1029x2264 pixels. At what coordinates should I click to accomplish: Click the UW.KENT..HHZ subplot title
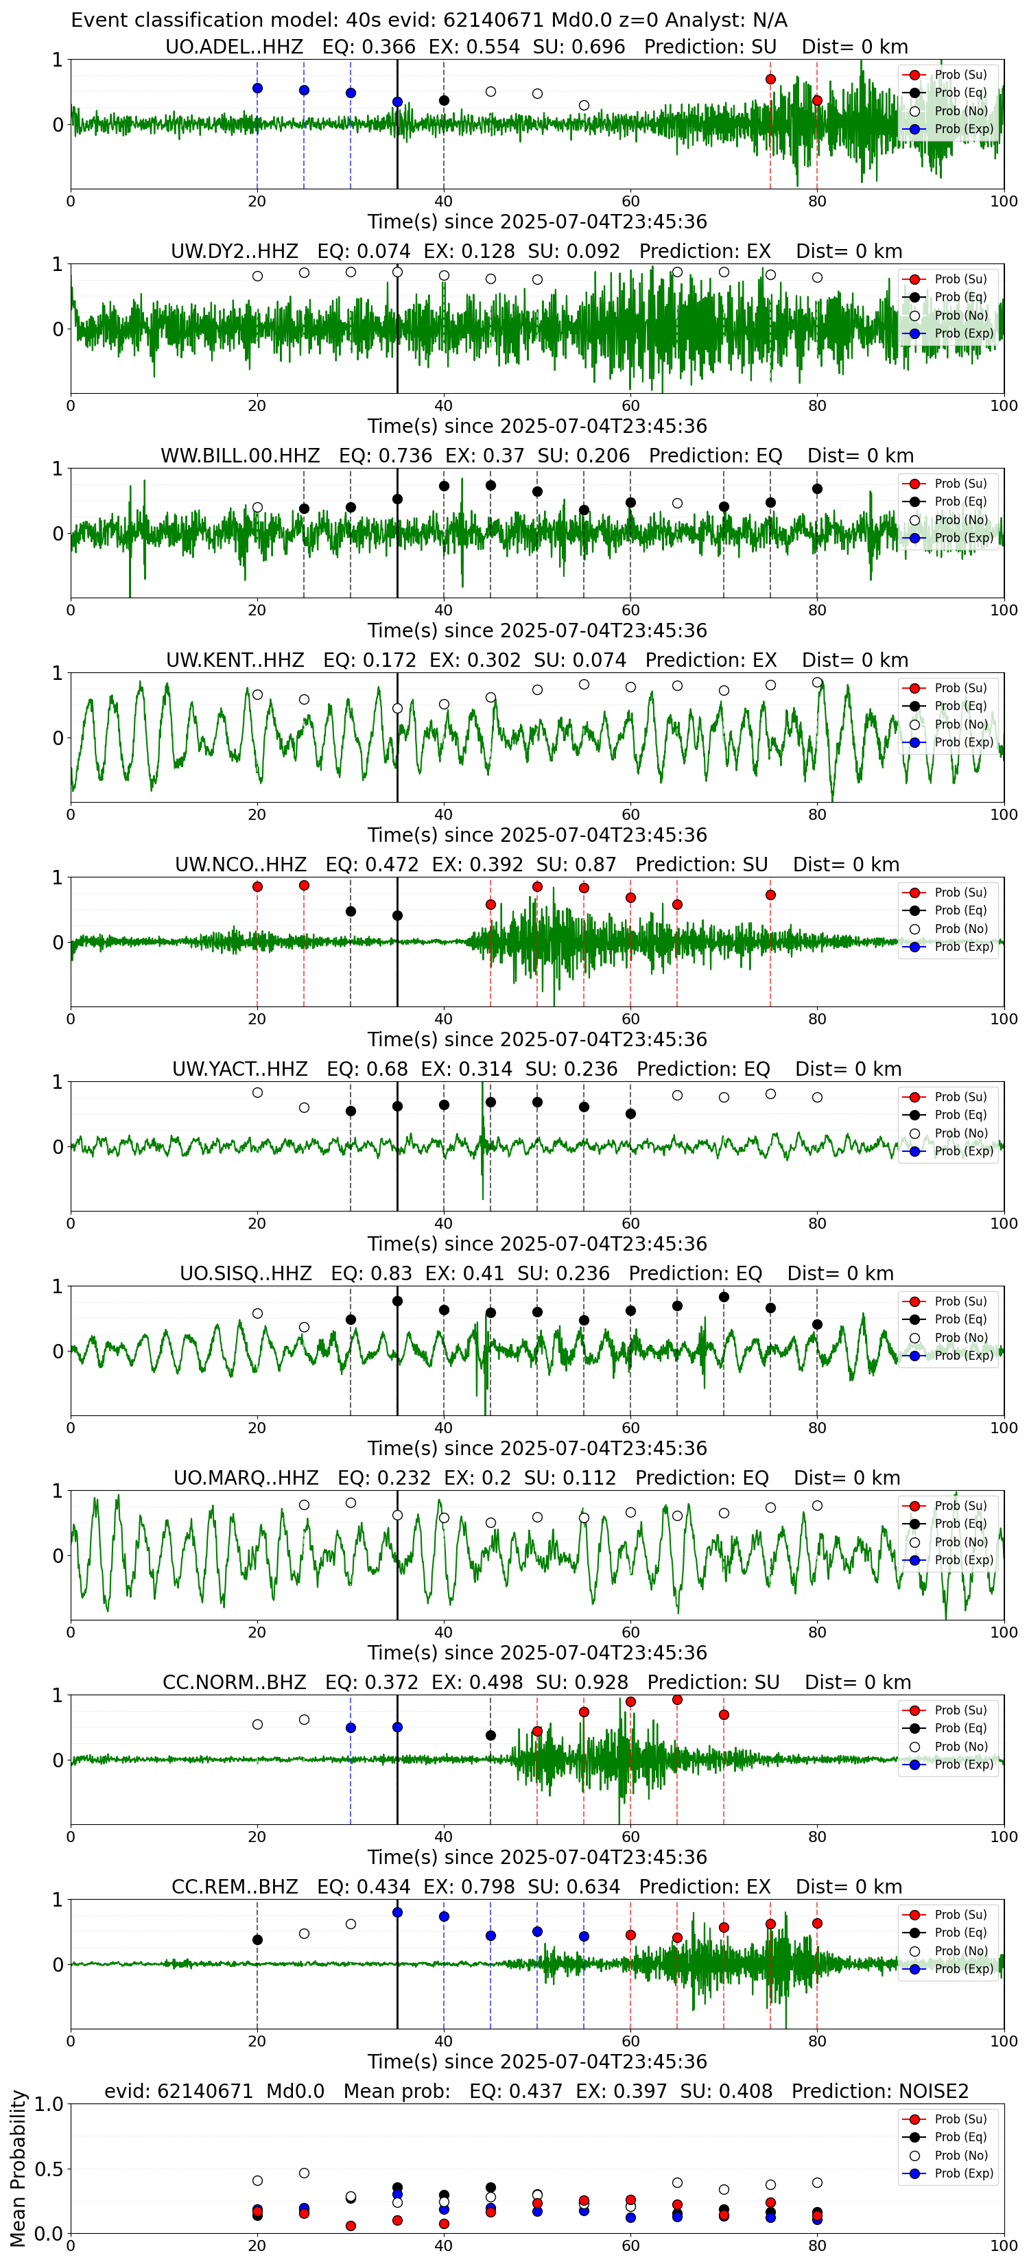coord(536,660)
